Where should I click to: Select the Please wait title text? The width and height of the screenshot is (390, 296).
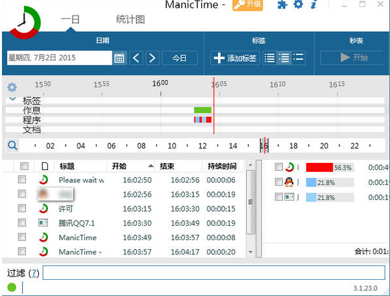point(81,180)
